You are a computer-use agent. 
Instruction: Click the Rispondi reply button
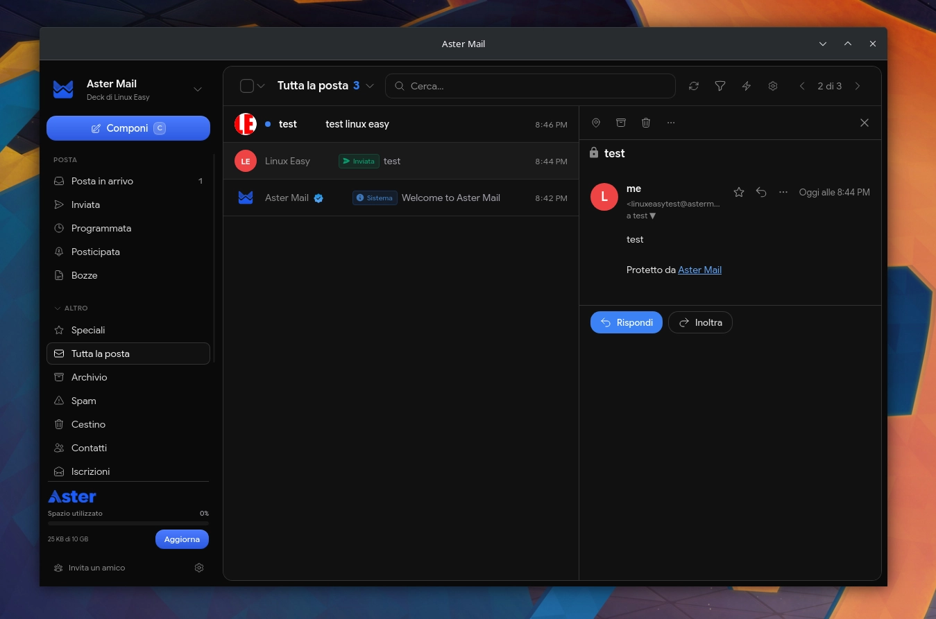tap(627, 322)
